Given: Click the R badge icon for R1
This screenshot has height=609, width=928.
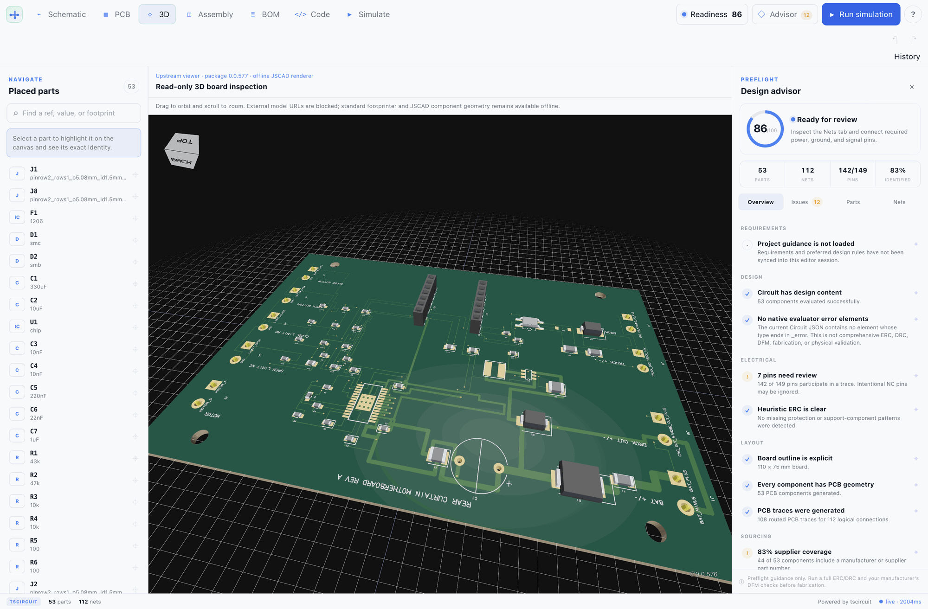Looking at the screenshot, I should click(17, 457).
